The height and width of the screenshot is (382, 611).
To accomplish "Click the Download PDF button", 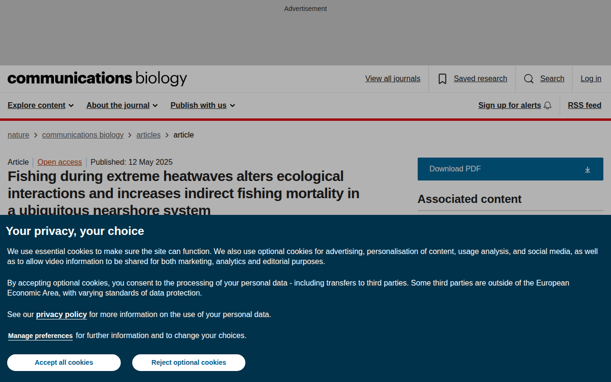I will (510, 169).
